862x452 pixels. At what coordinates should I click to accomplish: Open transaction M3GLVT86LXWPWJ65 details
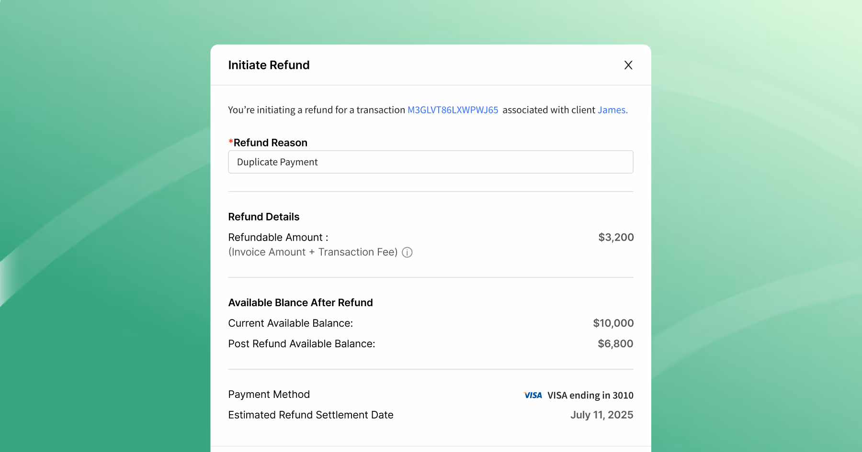(452, 110)
